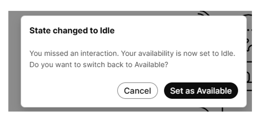Click the "Do you want to switch back" question
The image size is (264, 125).
click(x=99, y=65)
